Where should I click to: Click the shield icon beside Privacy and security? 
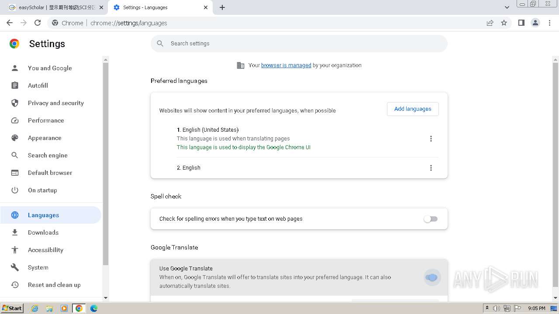pos(15,103)
